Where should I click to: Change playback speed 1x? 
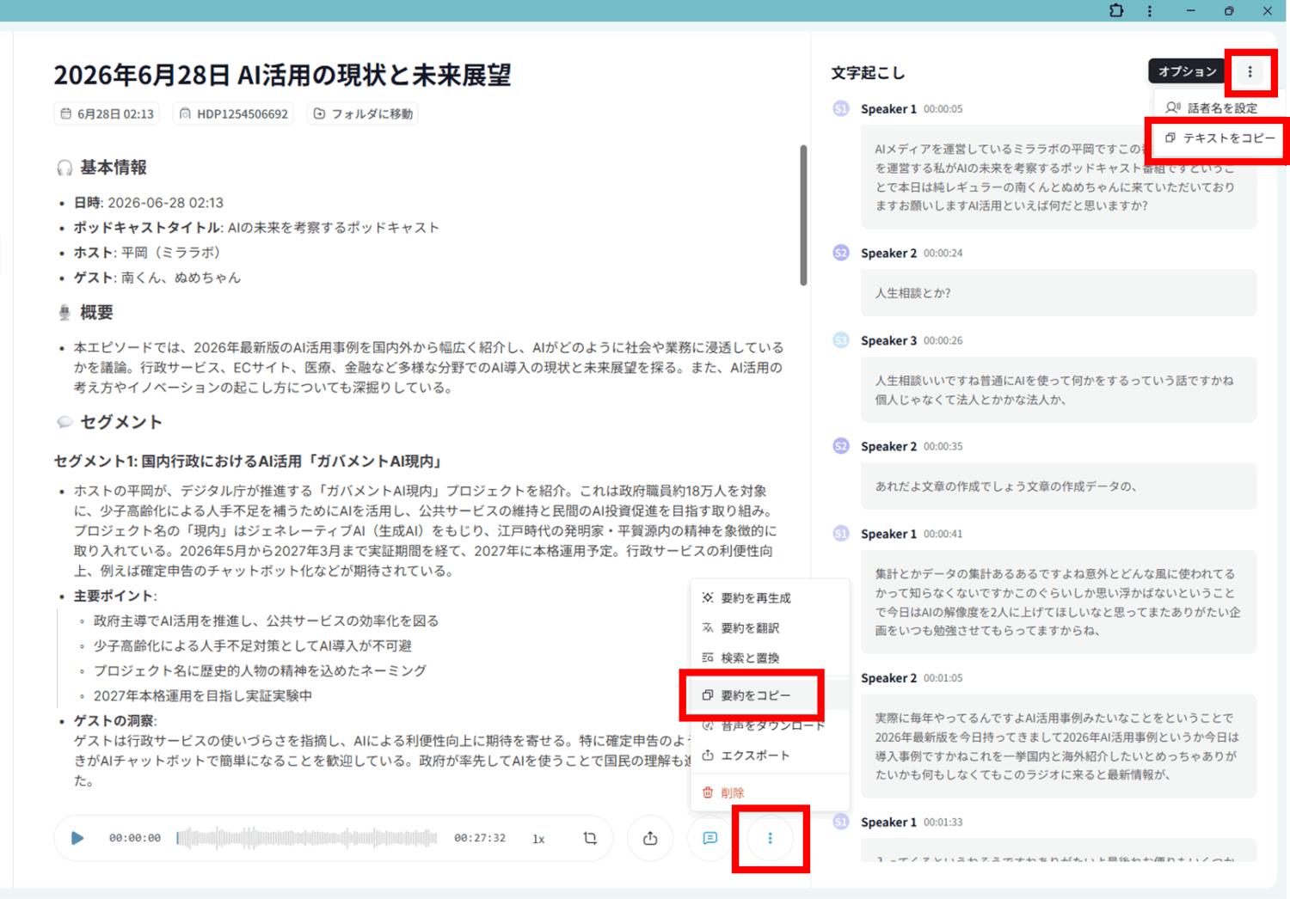click(538, 839)
